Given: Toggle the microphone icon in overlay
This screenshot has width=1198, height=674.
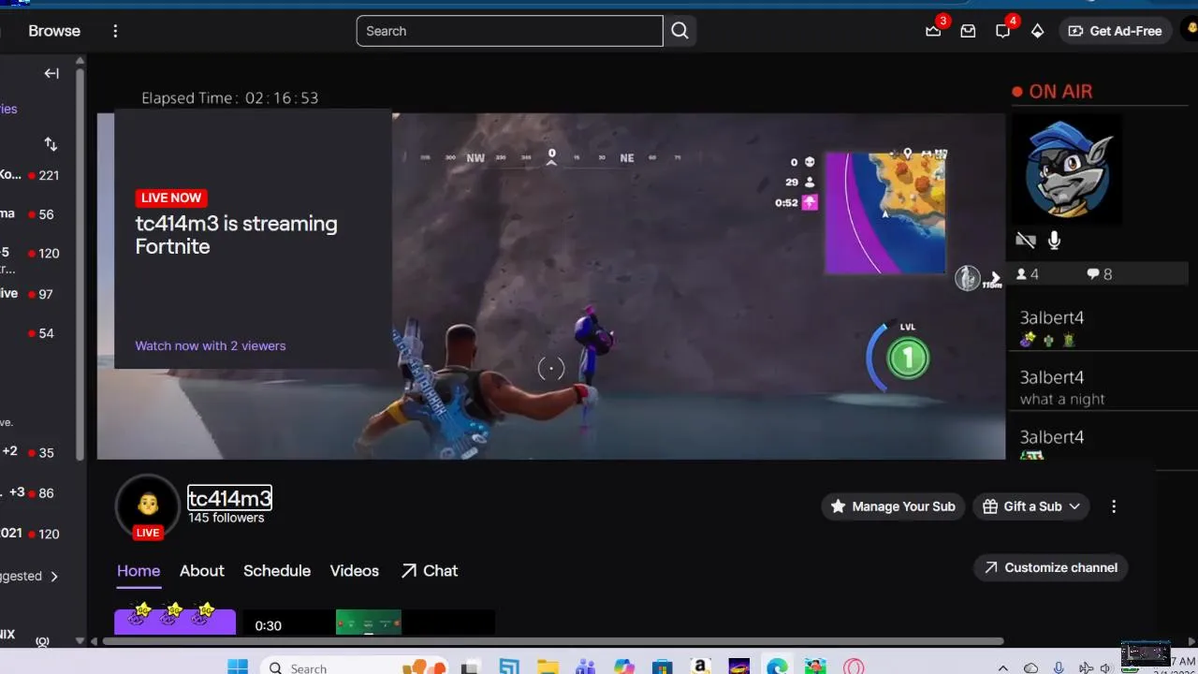Looking at the screenshot, I should coord(1055,241).
